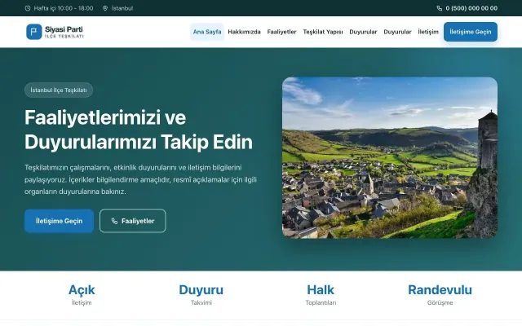Open the village landscape hero image
Viewport: 522px width, 326px height.
click(x=390, y=157)
